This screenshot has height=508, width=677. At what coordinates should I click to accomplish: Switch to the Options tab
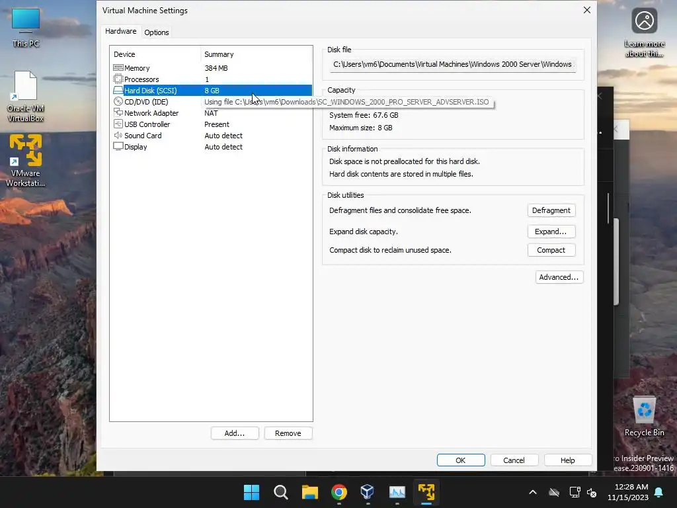click(156, 32)
